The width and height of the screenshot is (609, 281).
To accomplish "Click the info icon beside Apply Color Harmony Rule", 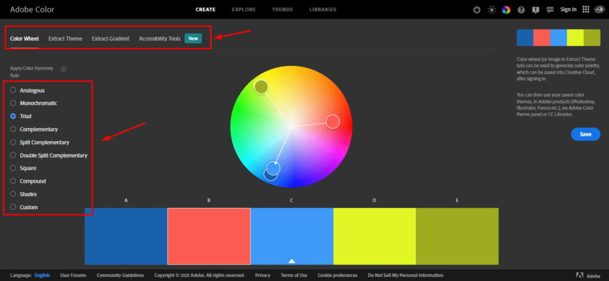I will pyautogui.click(x=64, y=69).
